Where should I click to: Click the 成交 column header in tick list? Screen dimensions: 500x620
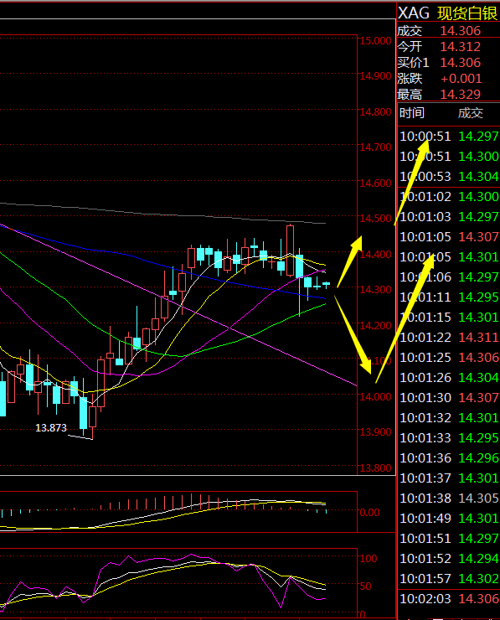click(x=471, y=113)
